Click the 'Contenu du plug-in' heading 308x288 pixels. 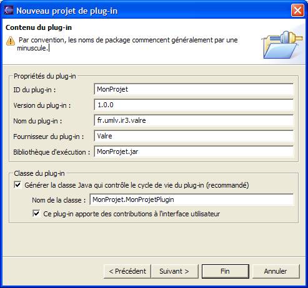coord(39,27)
